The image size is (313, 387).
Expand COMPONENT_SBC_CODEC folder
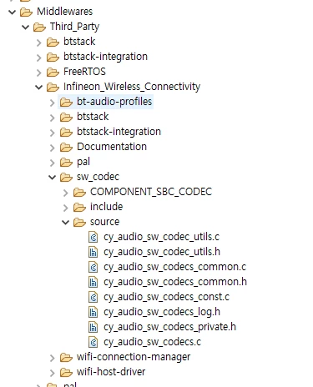coord(65,193)
